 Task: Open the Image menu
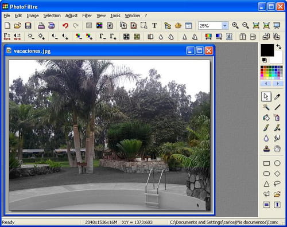pyautogui.click(x=33, y=15)
